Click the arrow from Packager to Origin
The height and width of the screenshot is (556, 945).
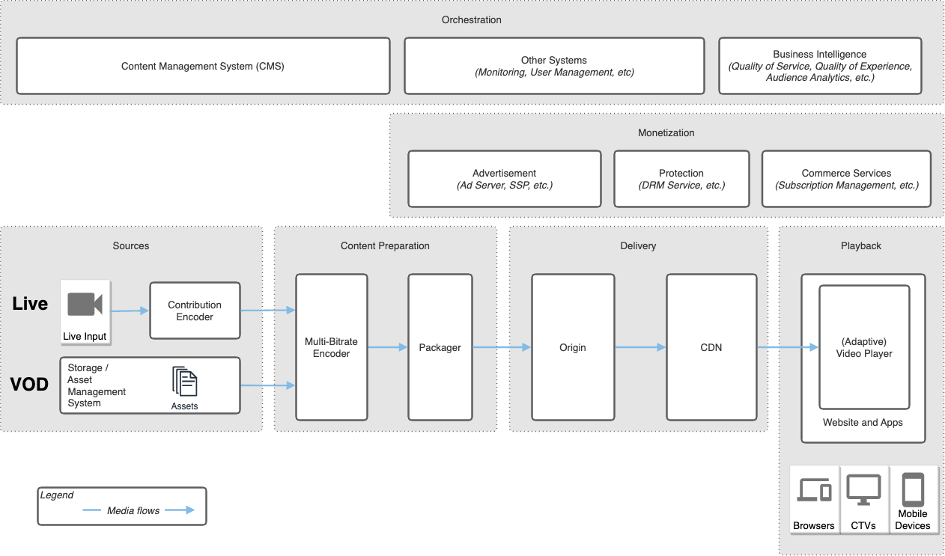(502, 347)
